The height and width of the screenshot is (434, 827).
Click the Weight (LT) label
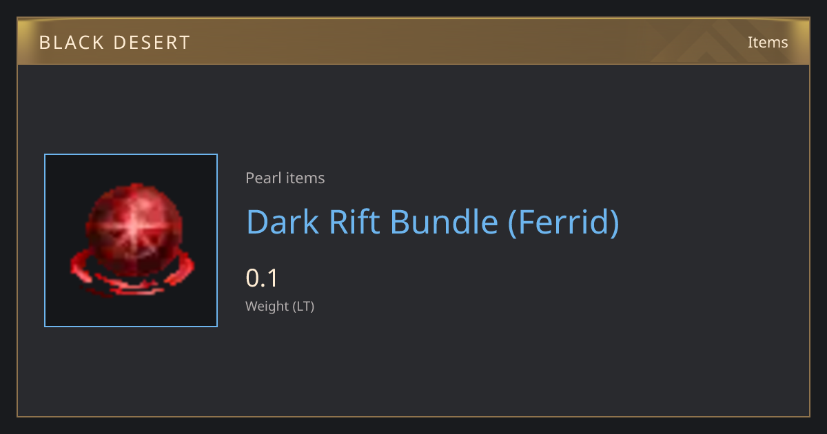coord(280,307)
